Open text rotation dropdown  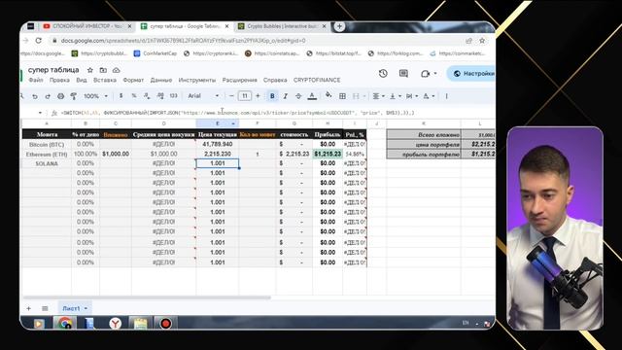coord(428,95)
